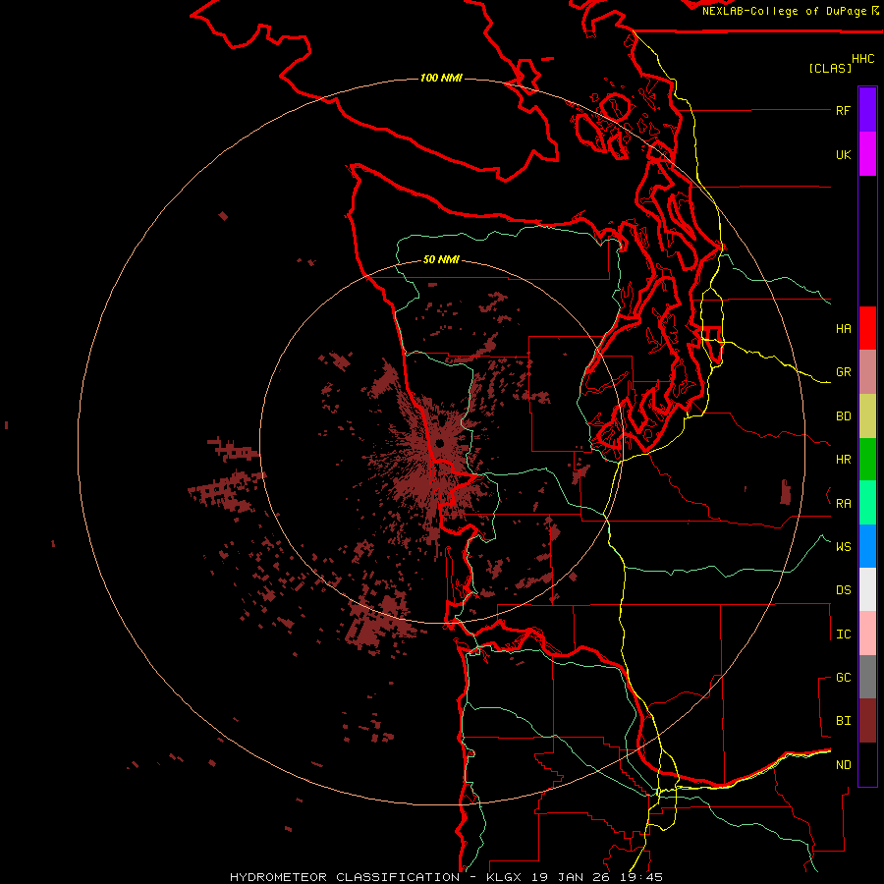This screenshot has width=884, height=884.
Task: Click the DS white legend swatch
Action: click(867, 589)
